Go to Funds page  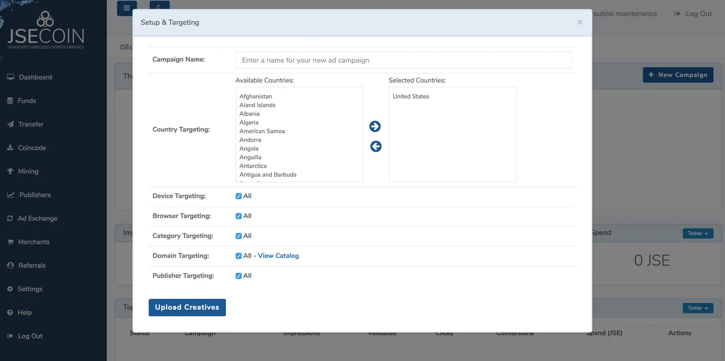pyautogui.click(x=27, y=101)
